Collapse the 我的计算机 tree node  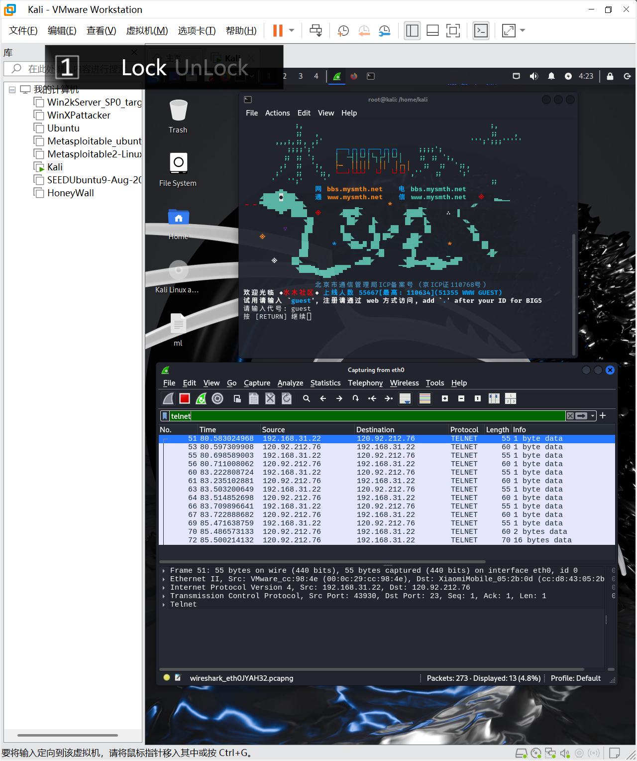point(12,90)
